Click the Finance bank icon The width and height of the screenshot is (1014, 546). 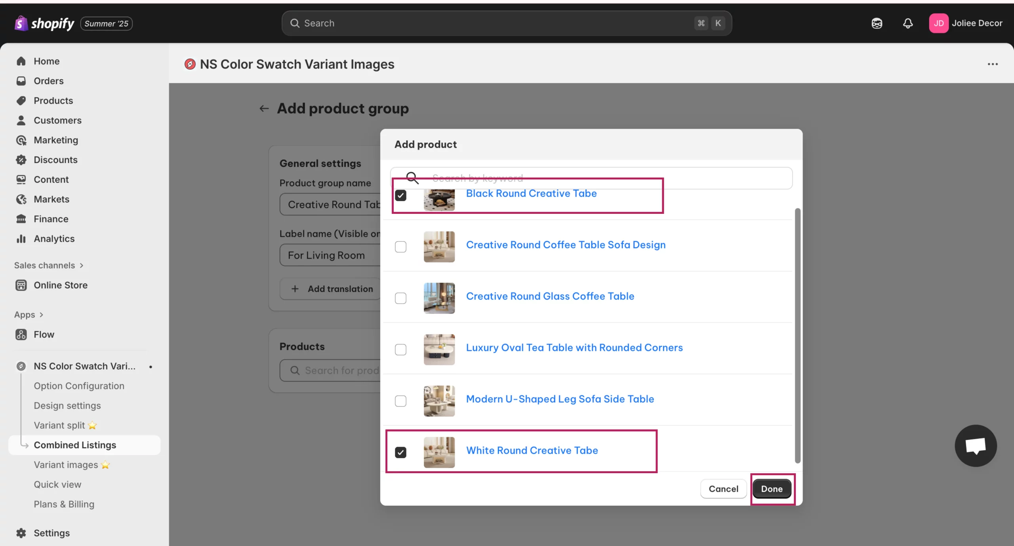[x=21, y=219]
